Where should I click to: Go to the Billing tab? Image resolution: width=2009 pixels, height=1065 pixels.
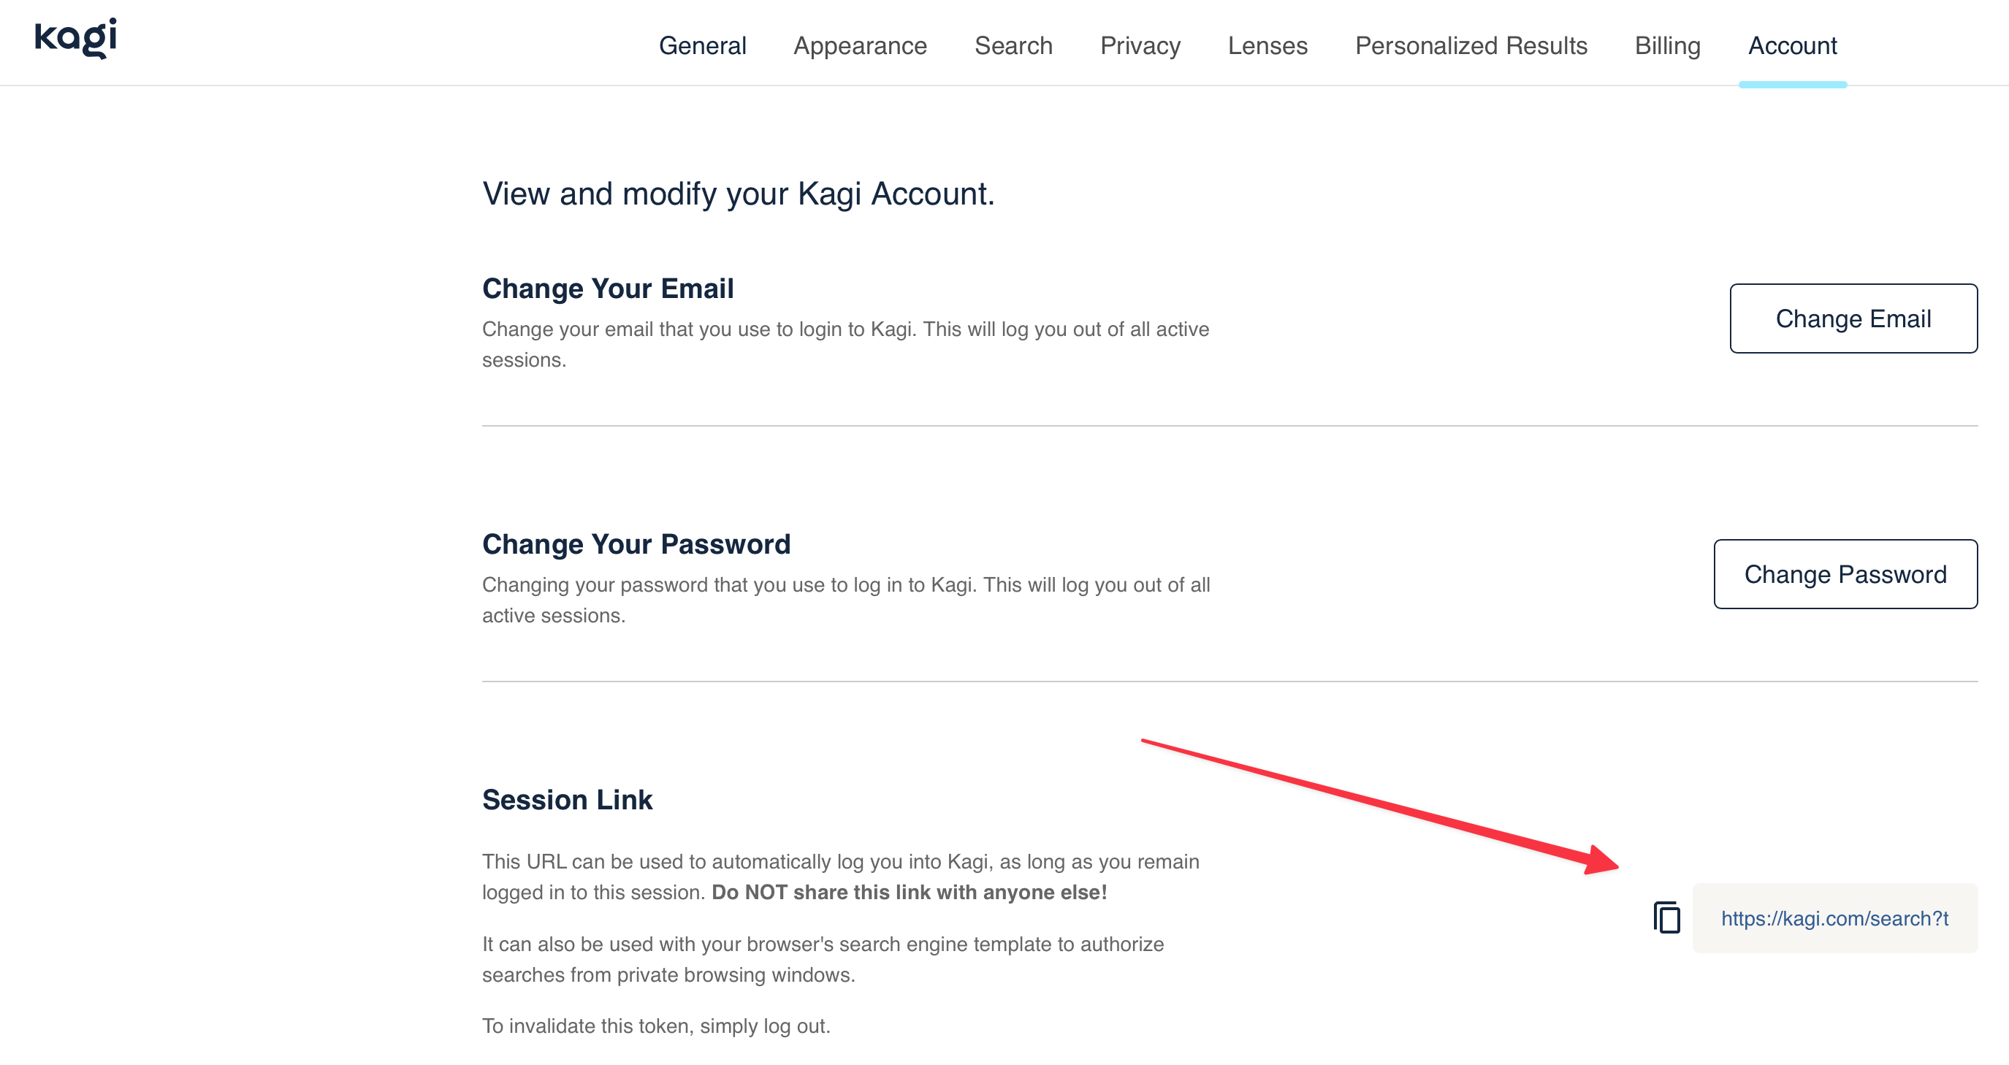[1667, 45]
